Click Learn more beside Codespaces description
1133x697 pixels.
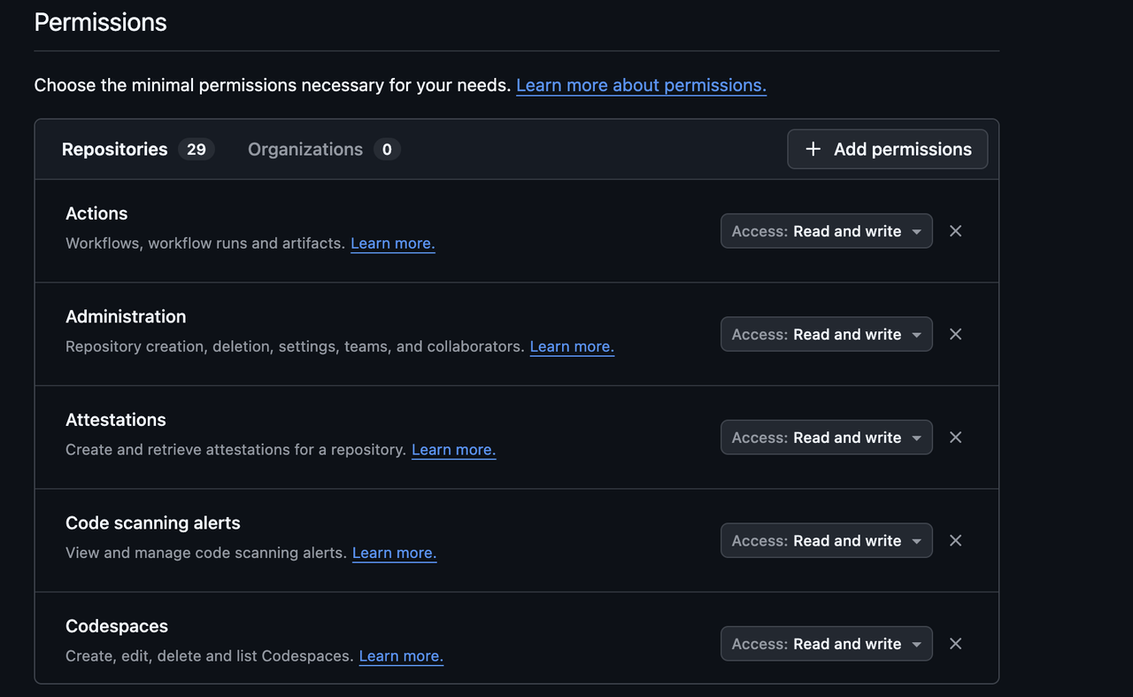point(400,655)
